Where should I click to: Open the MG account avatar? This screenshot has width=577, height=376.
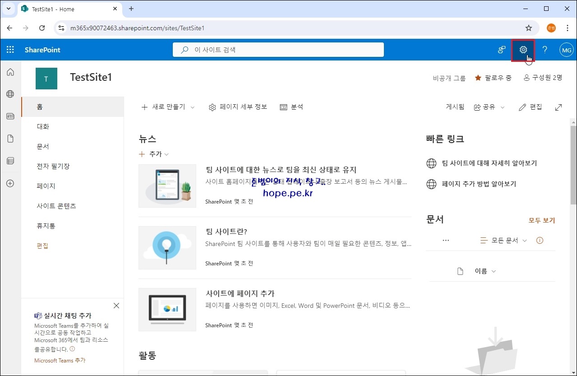pos(567,50)
